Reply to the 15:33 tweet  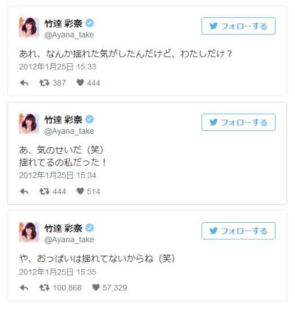coord(24,83)
